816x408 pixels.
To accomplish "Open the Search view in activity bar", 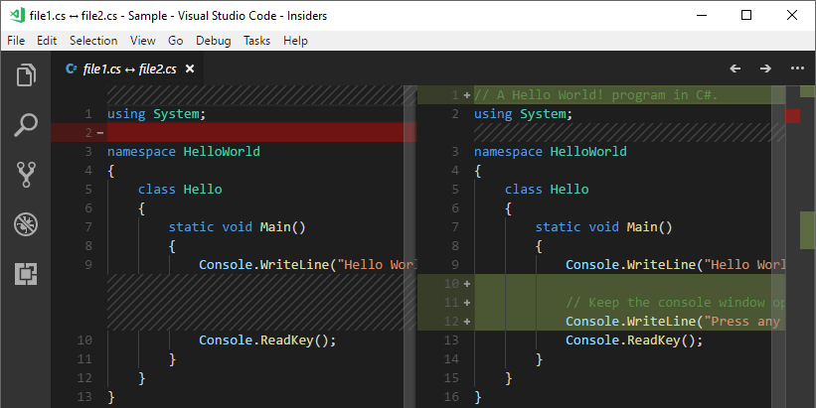I will coord(26,125).
